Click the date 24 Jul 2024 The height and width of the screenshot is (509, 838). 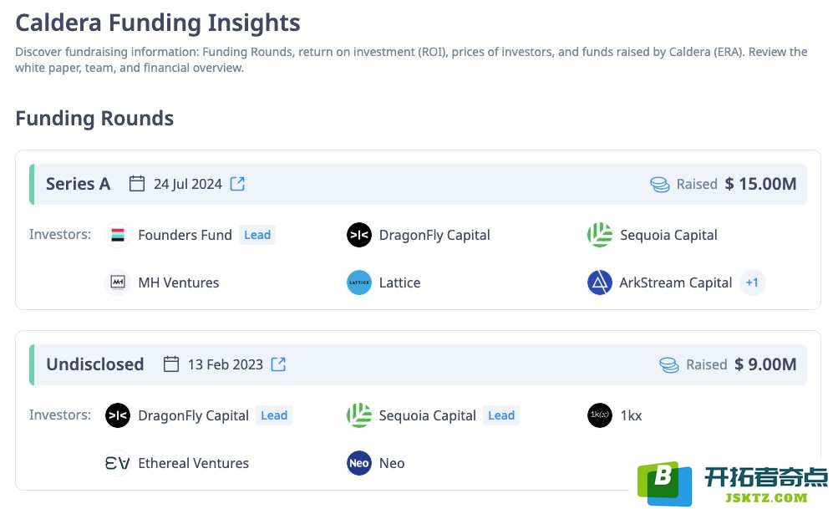[x=188, y=184]
